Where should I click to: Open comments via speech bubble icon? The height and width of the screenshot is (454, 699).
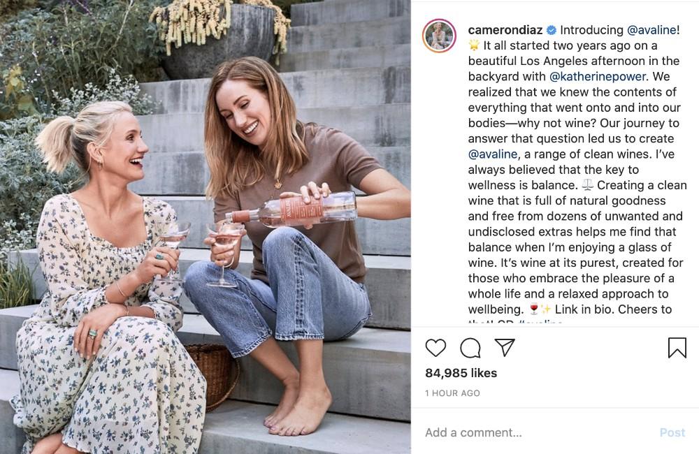470,348
